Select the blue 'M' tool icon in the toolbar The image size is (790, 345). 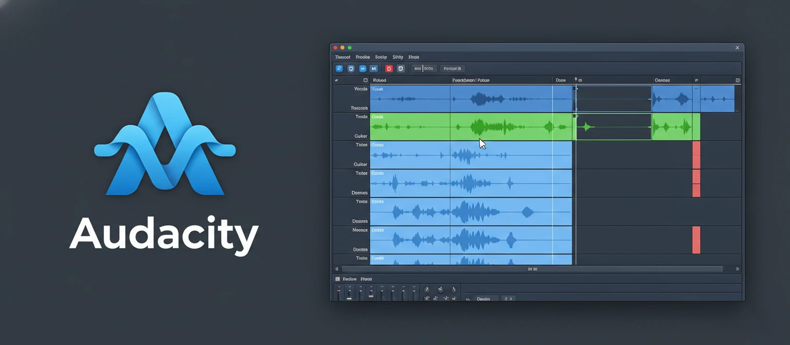374,68
